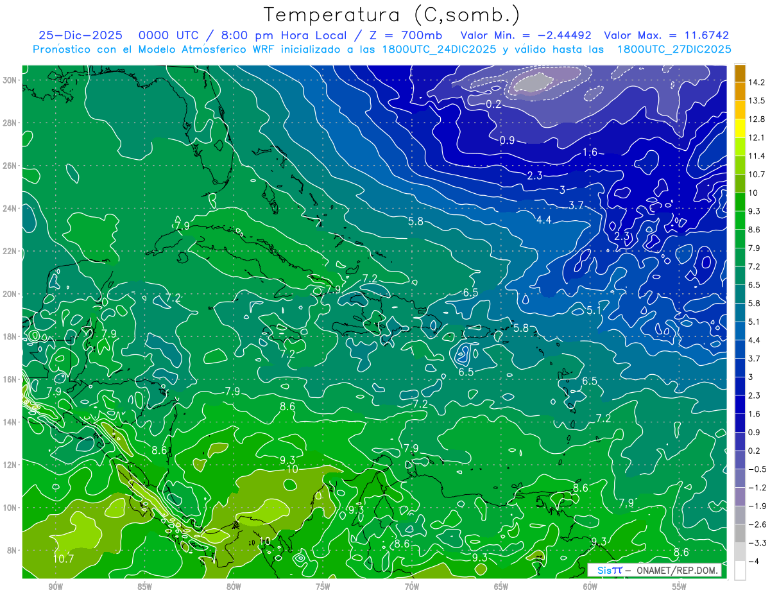This screenshot has height=595, width=770.
Task: Click the 'SisTT - ONAMET/REP.DOM.' logo box
Action: (x=654, y=570)
